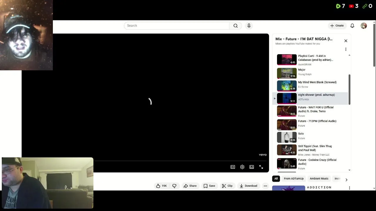This screenshot has height=211, width=376.
Task: Open options for the ADDICTION video
Action: [x=349, y=188]
